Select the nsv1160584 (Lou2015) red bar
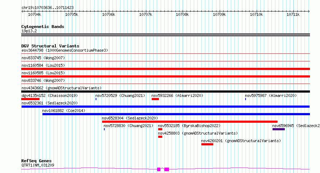 [165, 69]
